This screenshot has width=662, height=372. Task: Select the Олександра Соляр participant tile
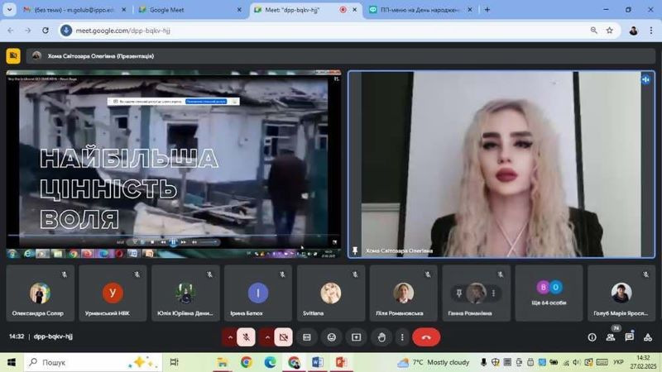[40, 293]
